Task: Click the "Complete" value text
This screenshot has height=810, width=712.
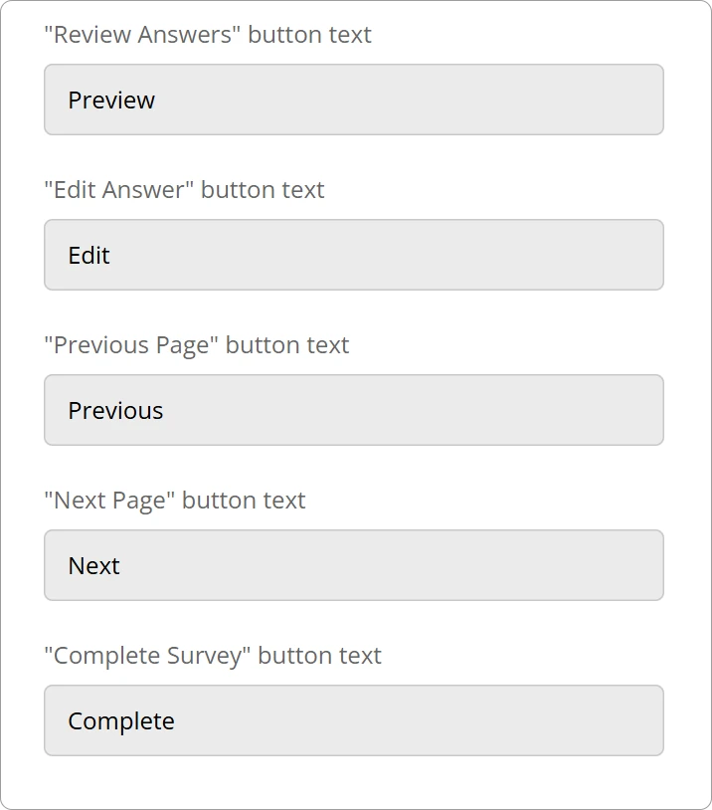Action: (121, 721)
